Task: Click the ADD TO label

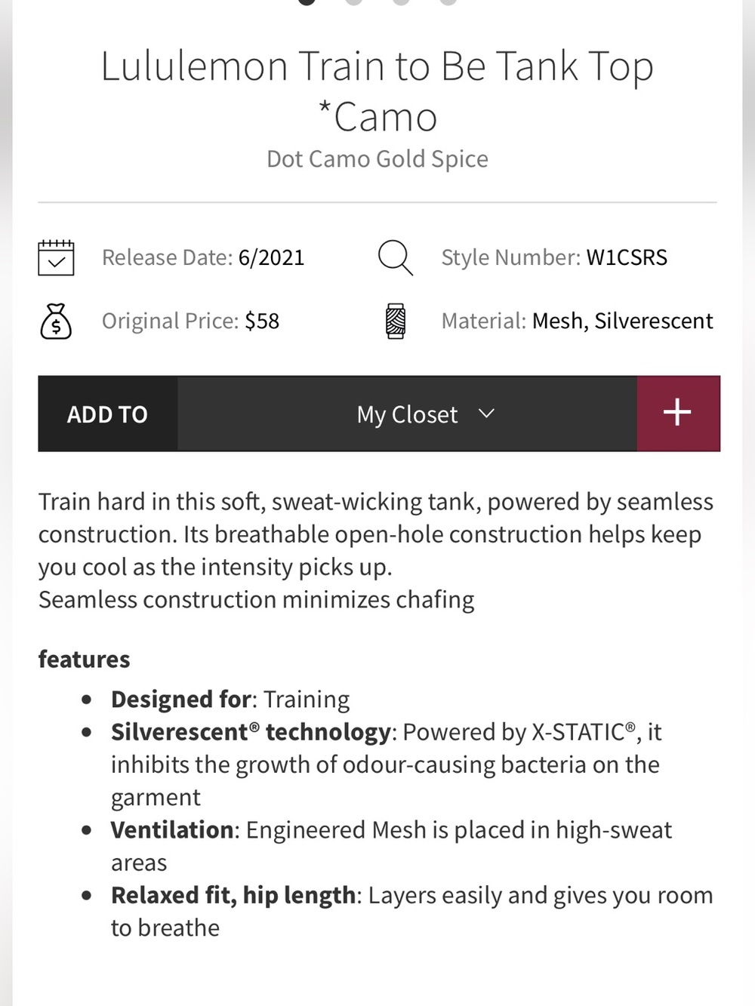Action: coord(107,414)
